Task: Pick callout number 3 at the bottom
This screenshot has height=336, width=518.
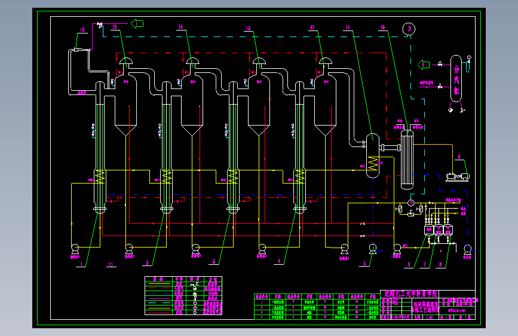Action: tap(214, 262)
